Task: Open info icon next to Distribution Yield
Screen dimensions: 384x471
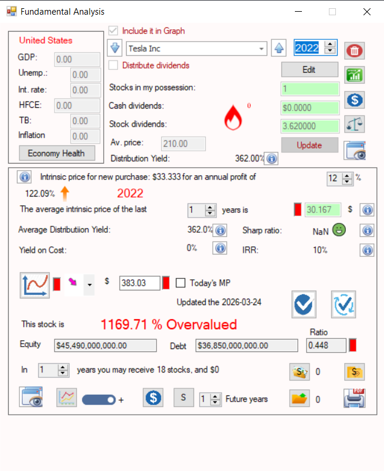Action: 271,158
